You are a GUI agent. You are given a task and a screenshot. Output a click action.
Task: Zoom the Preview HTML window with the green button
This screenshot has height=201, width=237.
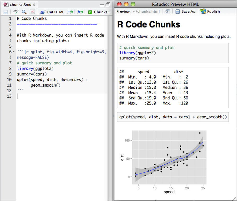133,4
